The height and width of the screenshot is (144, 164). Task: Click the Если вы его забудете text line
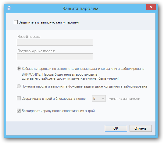[70, 78]
